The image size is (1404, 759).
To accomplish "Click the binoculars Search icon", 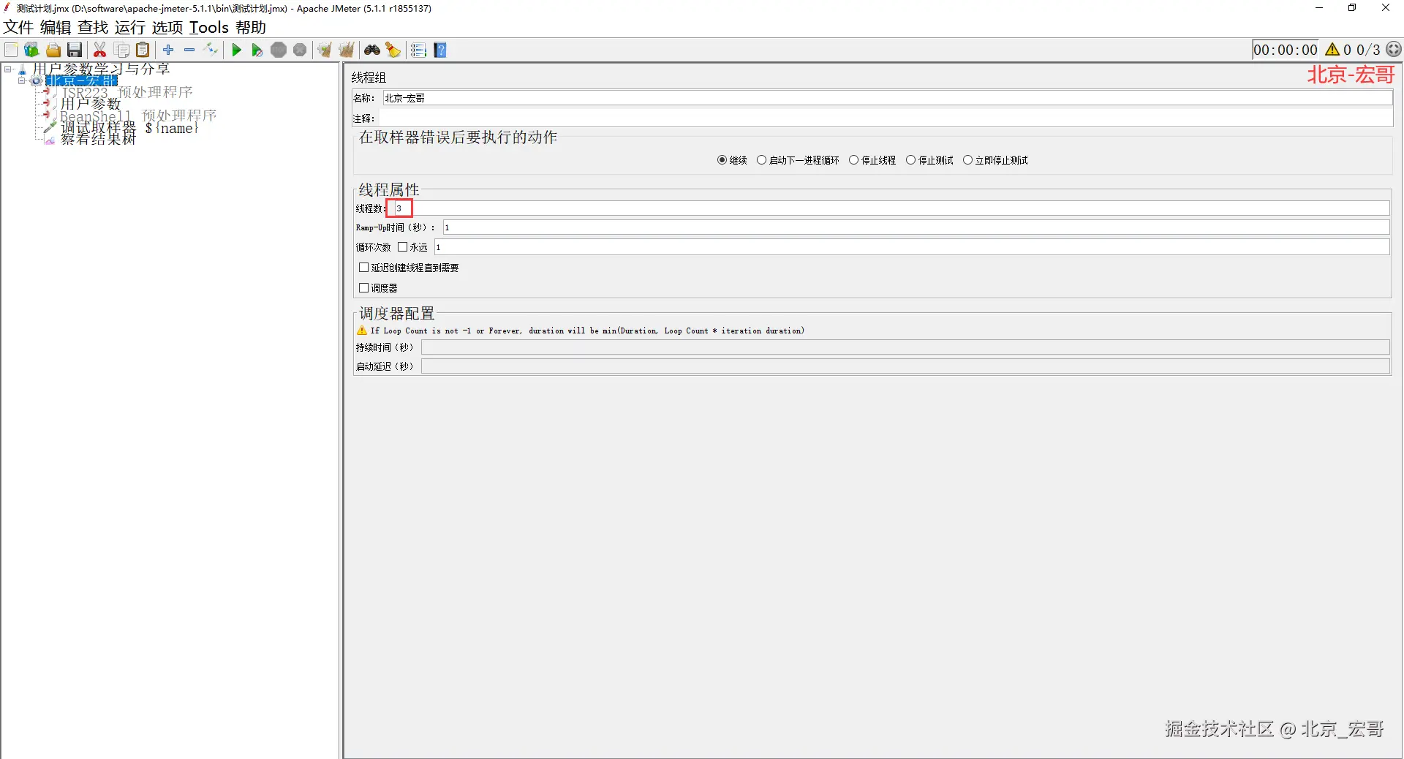I will (x=372, y=50).
